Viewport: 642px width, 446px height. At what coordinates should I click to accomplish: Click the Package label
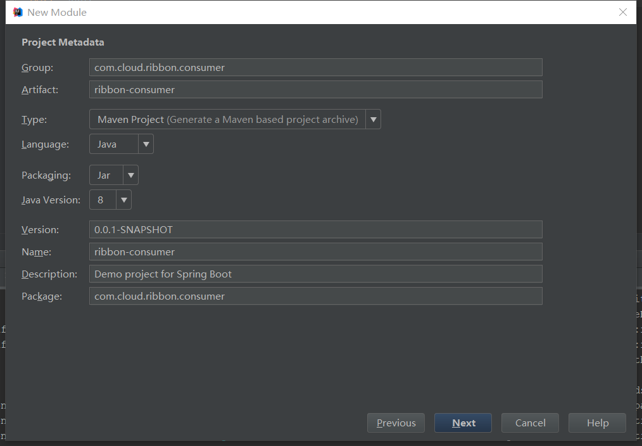42,296
